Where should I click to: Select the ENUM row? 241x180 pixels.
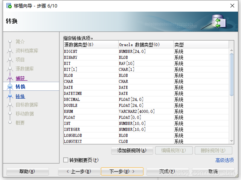click(146, 111)
